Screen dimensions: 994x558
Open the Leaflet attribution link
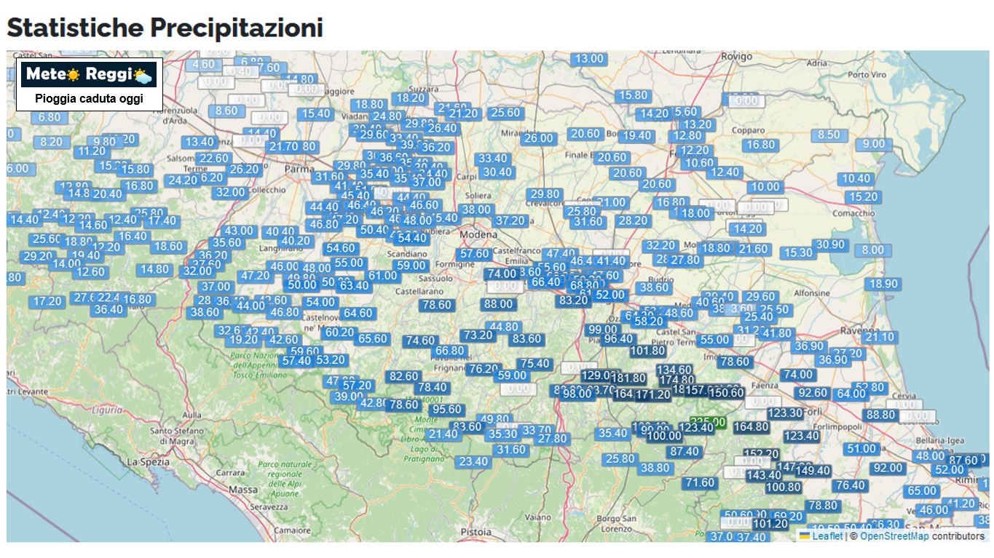click(x=827, y=536)
